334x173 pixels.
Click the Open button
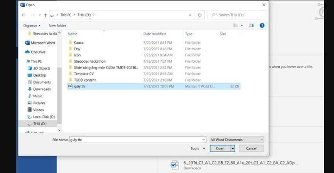220,148
